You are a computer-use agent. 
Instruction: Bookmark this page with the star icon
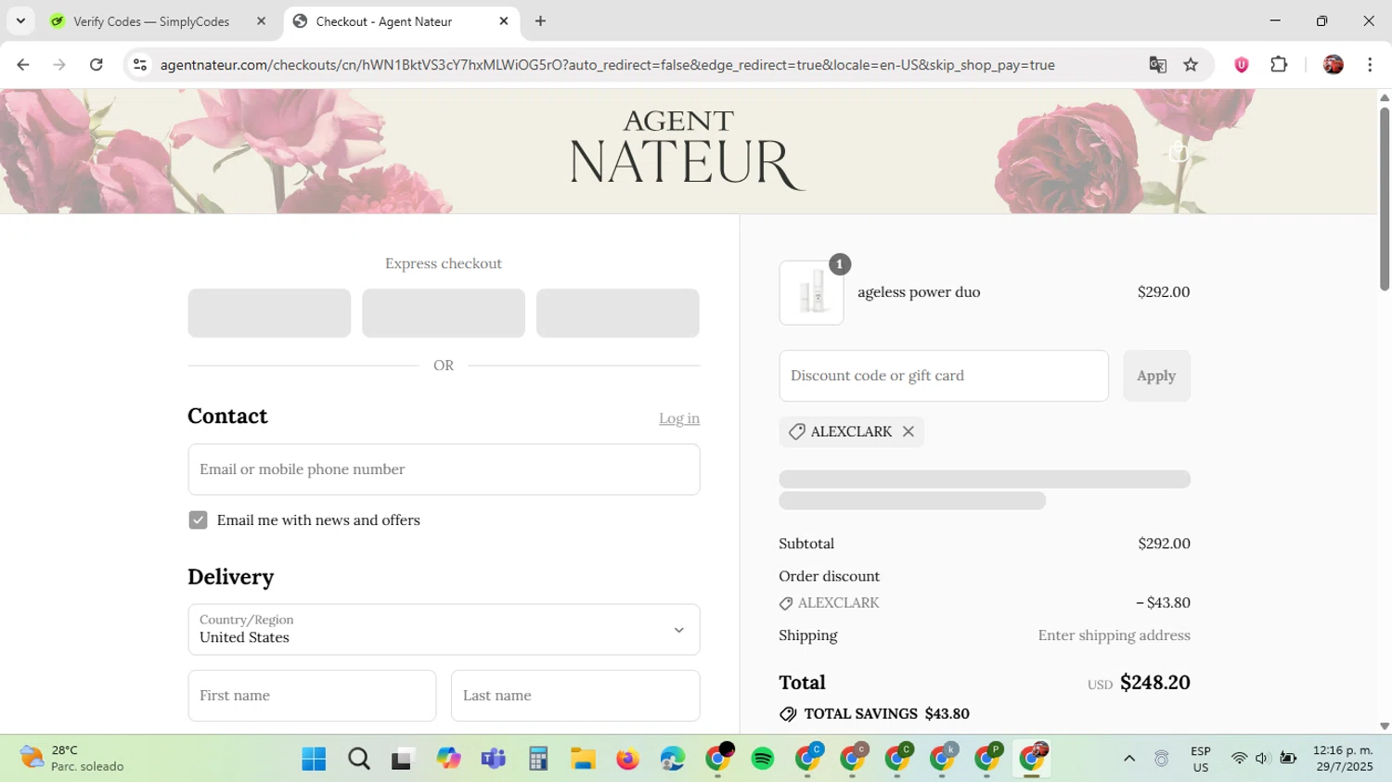coord(1191,65)
